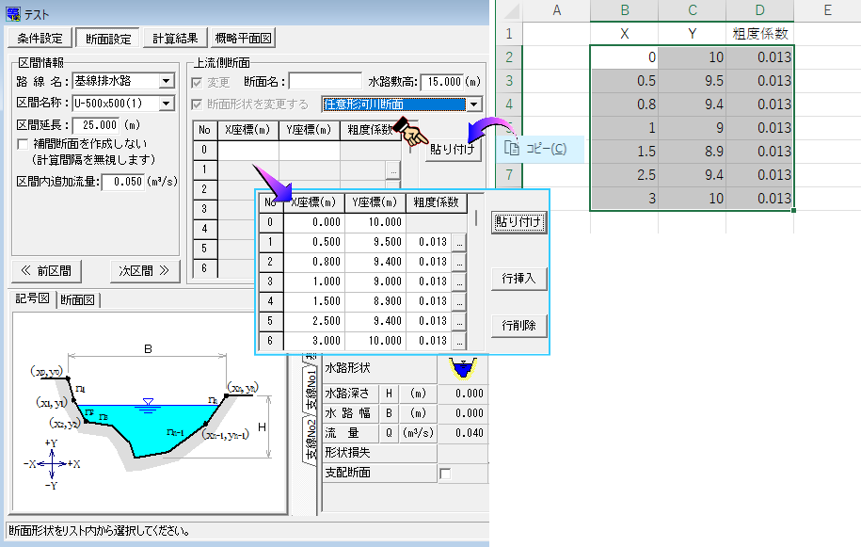Click the select-all corner in Excel sheet

[508, 11]
